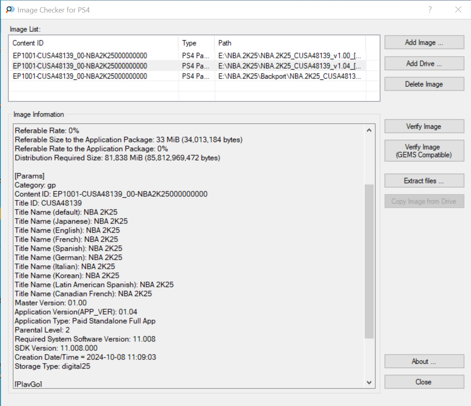Open the Add Drive dialog
Viewport: 471px width, 406px height.
pyautogui.click(x=424, y=63)
